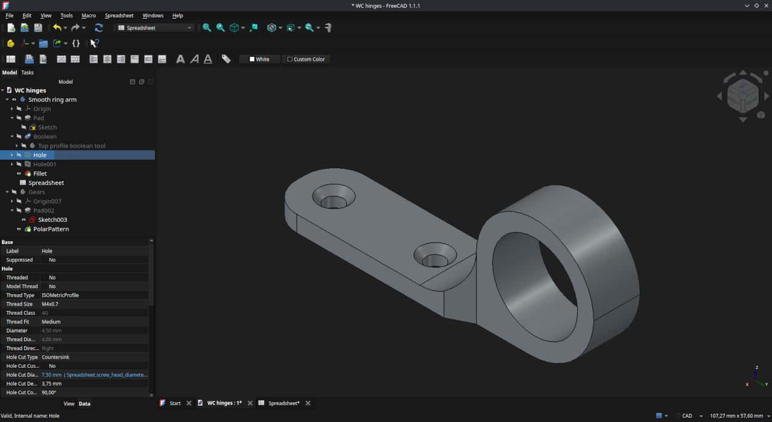Redo the last undone action
772x422 pixels.
point(75,28)
